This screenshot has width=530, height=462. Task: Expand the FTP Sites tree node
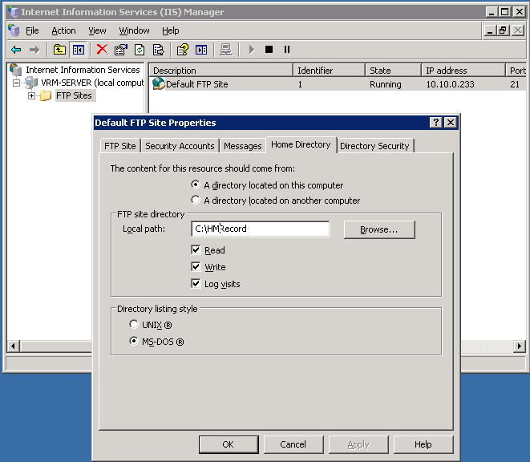click(31, 95)
